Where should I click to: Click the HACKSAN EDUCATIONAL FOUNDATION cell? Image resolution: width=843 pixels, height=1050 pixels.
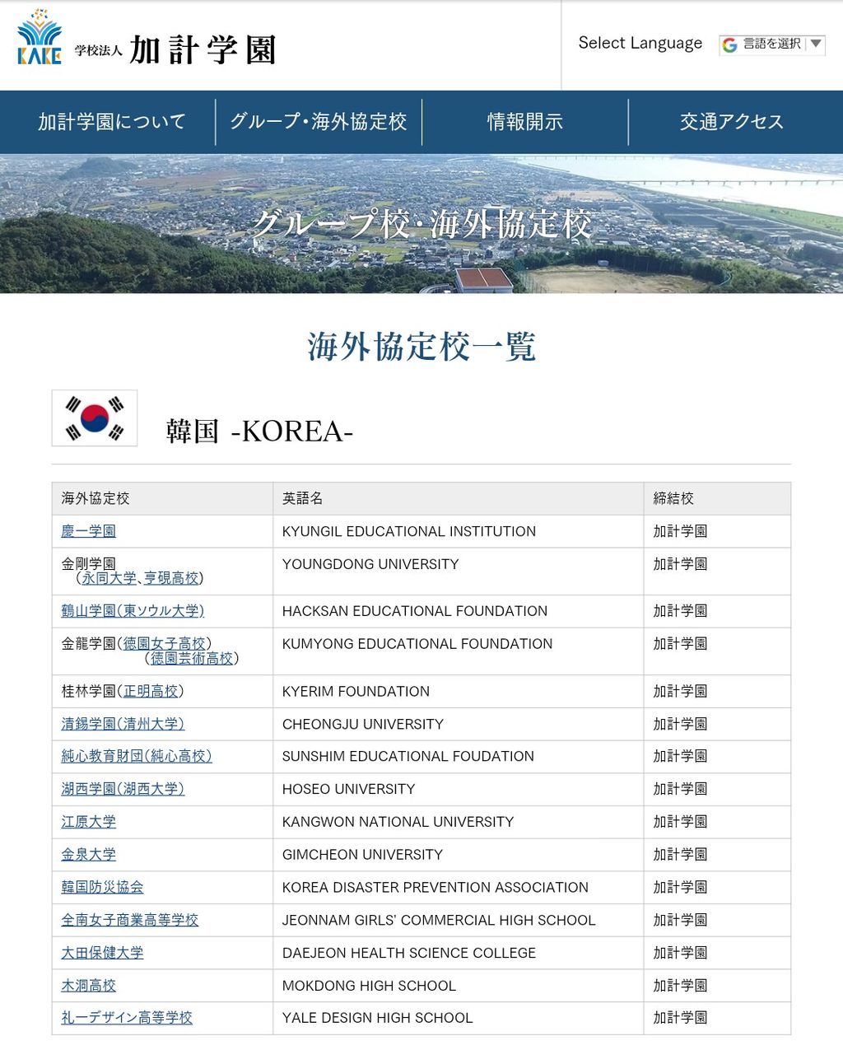pyautogui.click(x=458, y=611)
